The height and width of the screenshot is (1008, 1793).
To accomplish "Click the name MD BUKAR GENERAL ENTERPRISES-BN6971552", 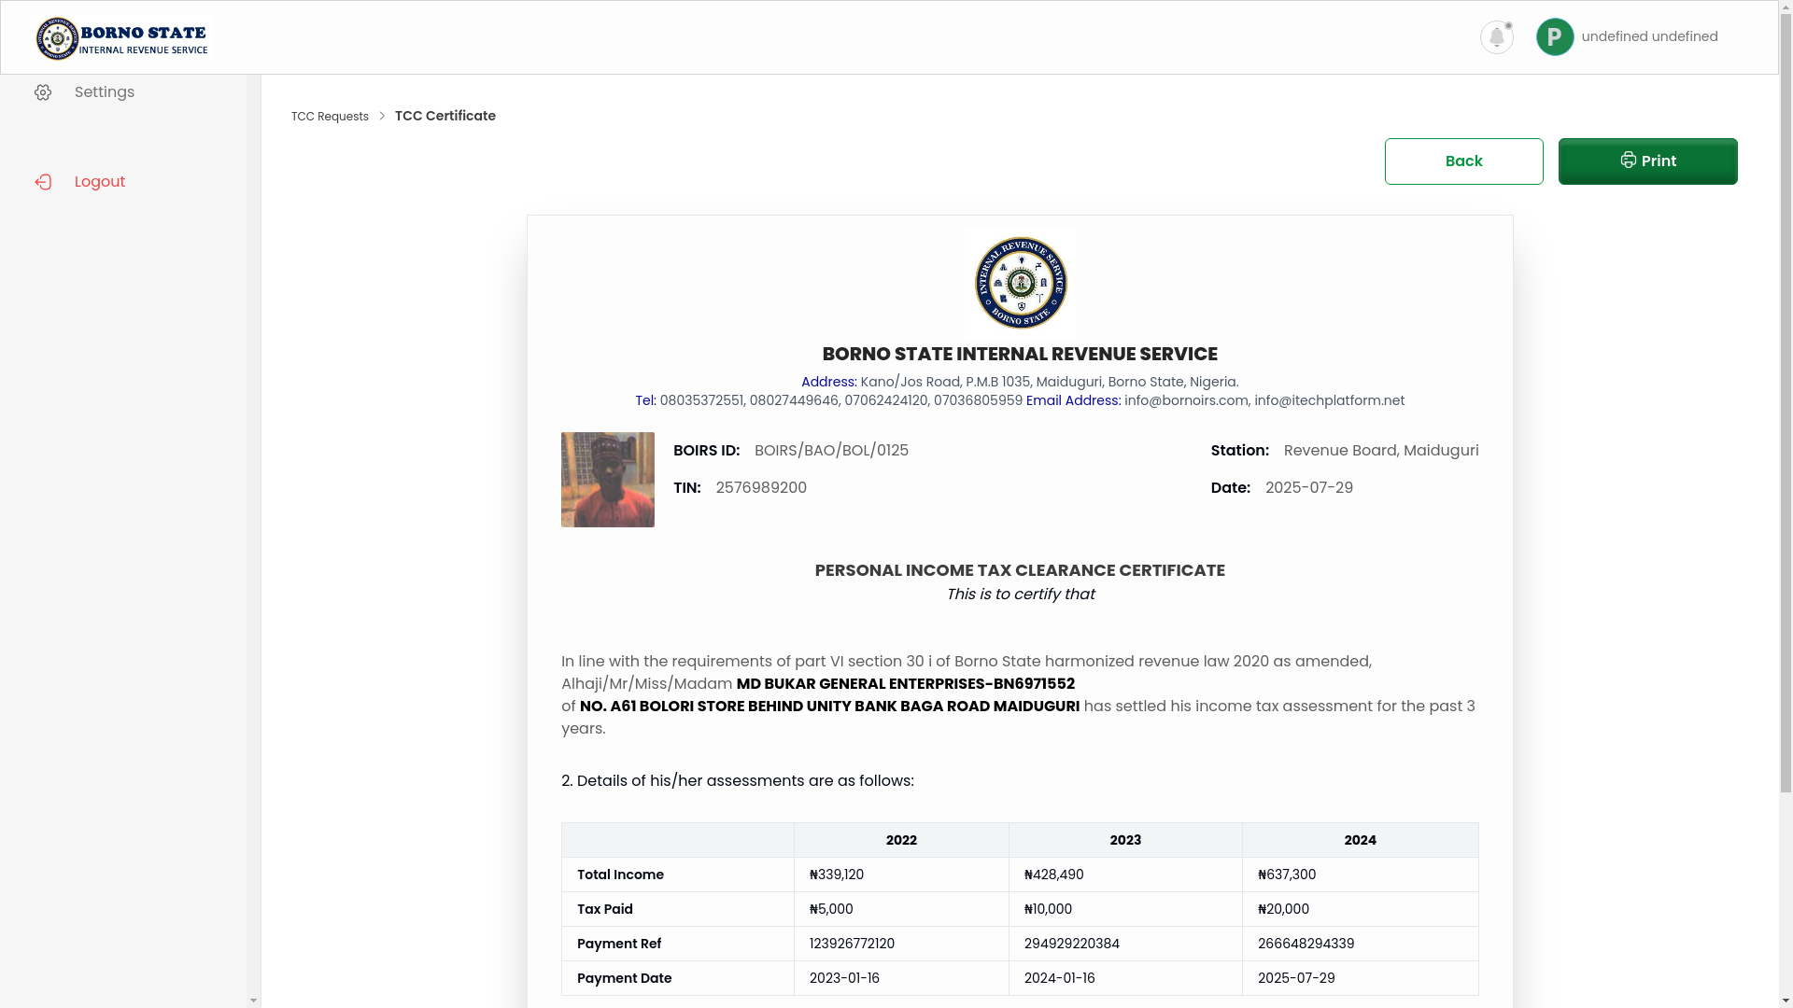I will click(x=905, y=684).
